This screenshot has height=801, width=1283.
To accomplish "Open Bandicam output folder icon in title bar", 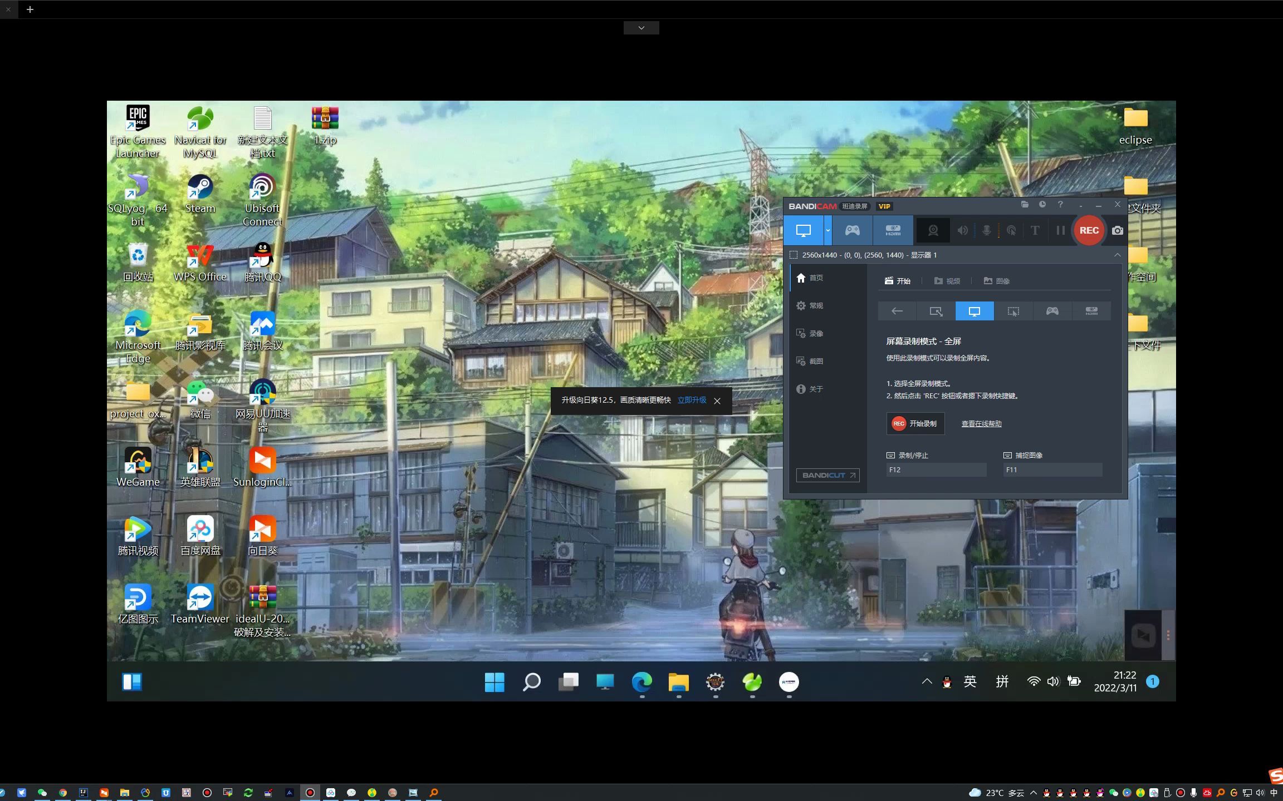I will point(1025,205).
